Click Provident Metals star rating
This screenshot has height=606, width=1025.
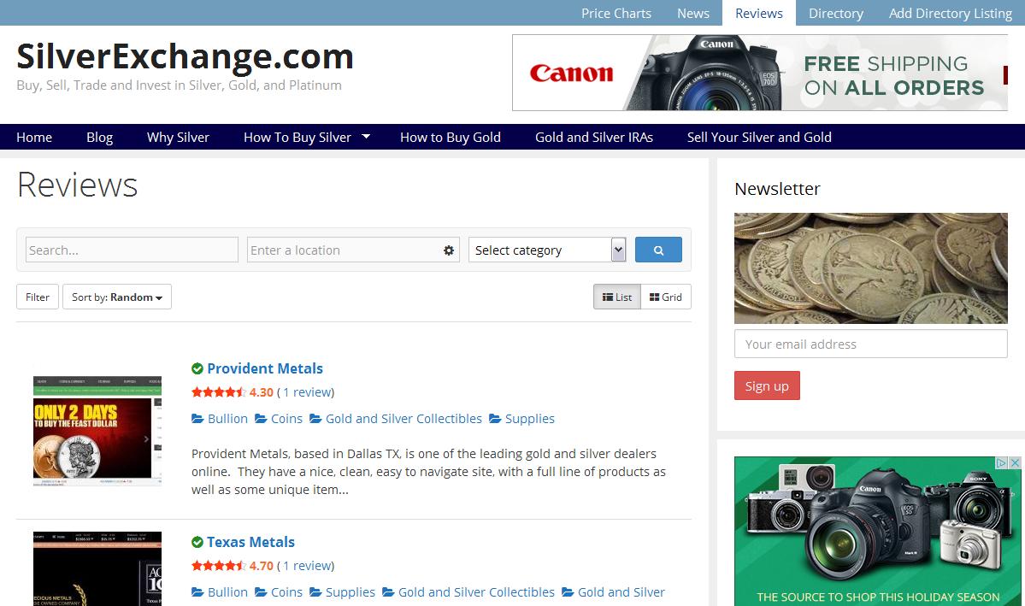pyautogui.click(x=218, y=392)
